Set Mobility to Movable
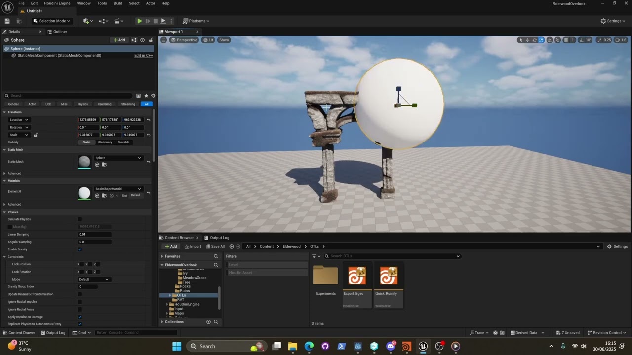Viewport: 632px width, 355px height. point(123,142)
